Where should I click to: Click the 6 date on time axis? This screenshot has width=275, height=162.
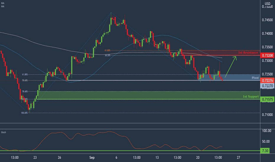coord(116,158)
